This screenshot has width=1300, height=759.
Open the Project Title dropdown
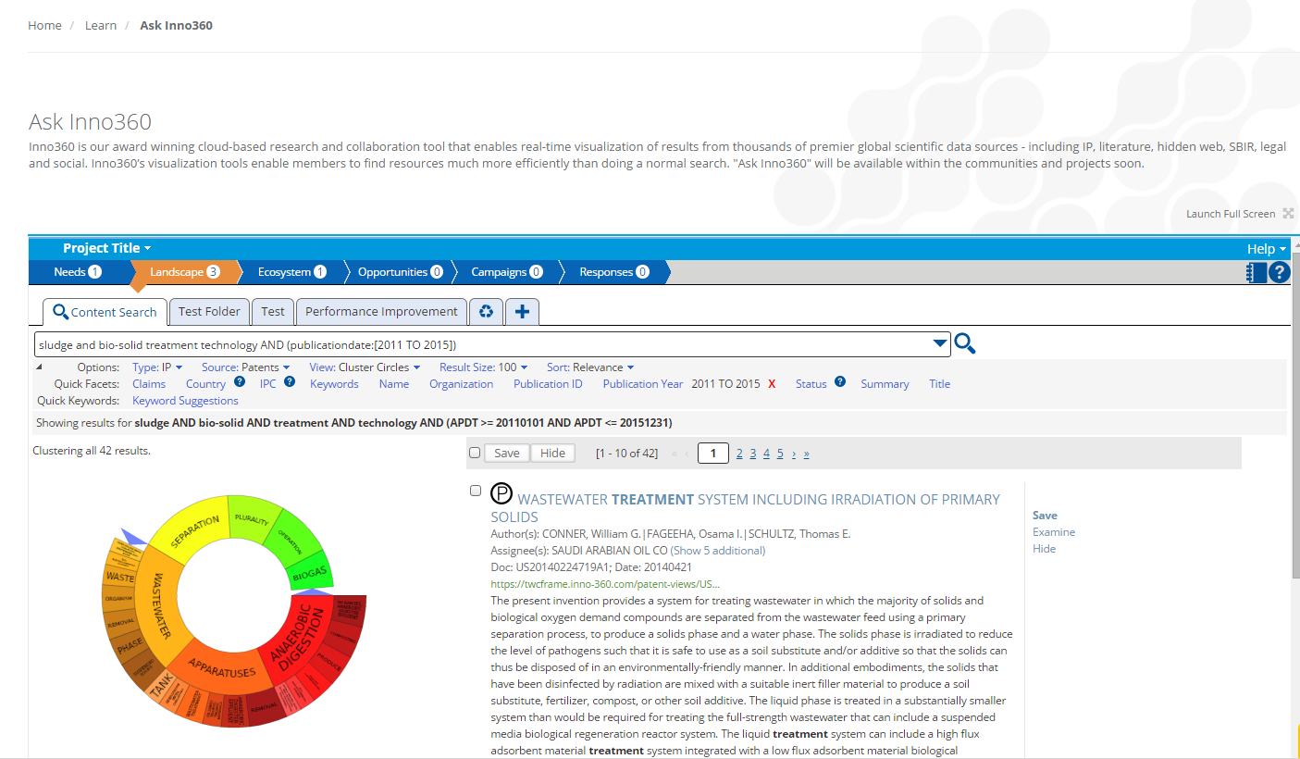[x=106, y=248]
